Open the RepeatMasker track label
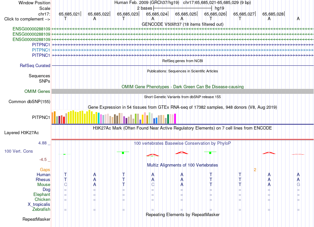The image size is (314, 227). point(36,219)
